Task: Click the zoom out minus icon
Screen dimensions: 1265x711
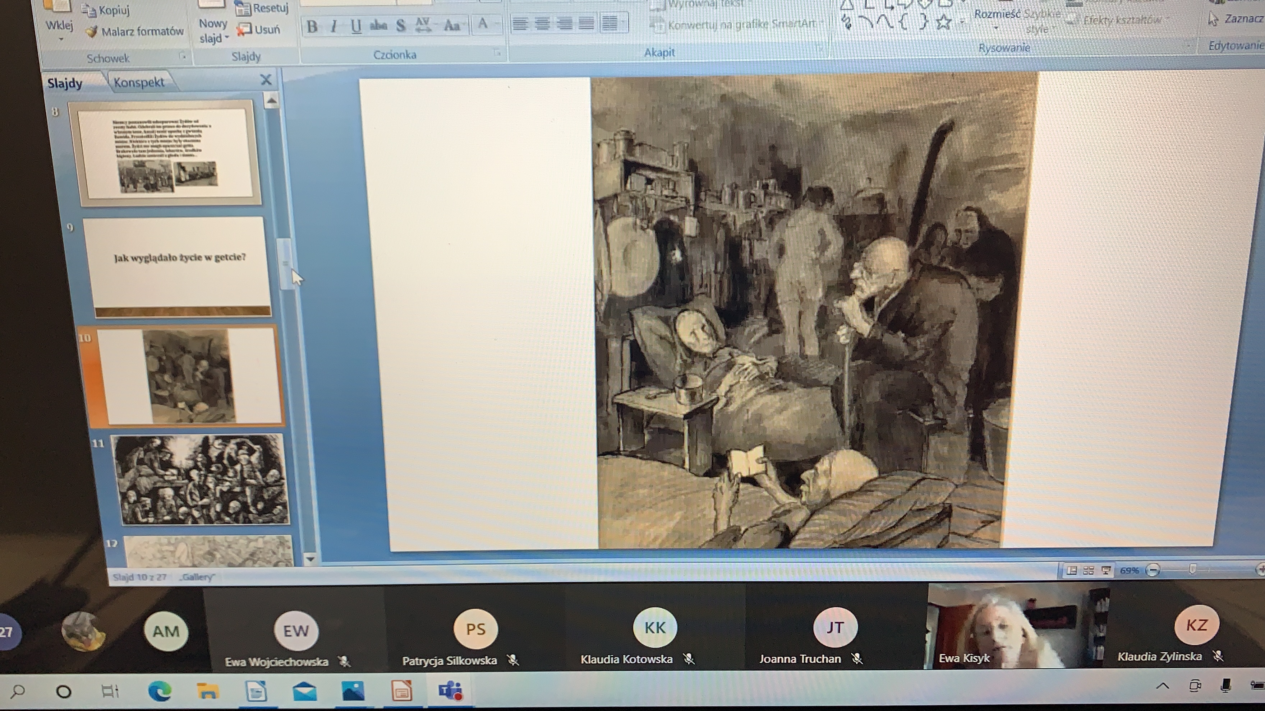Action: tap(1153, 570)
